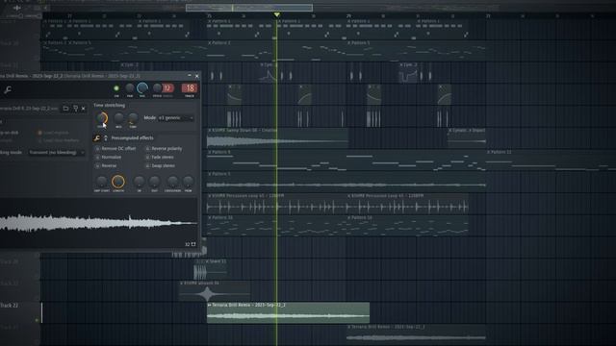Select the second KSHMR Percussion Loop clip
Viewport: 616px width, 346px height.
click(x=407, y=203)
